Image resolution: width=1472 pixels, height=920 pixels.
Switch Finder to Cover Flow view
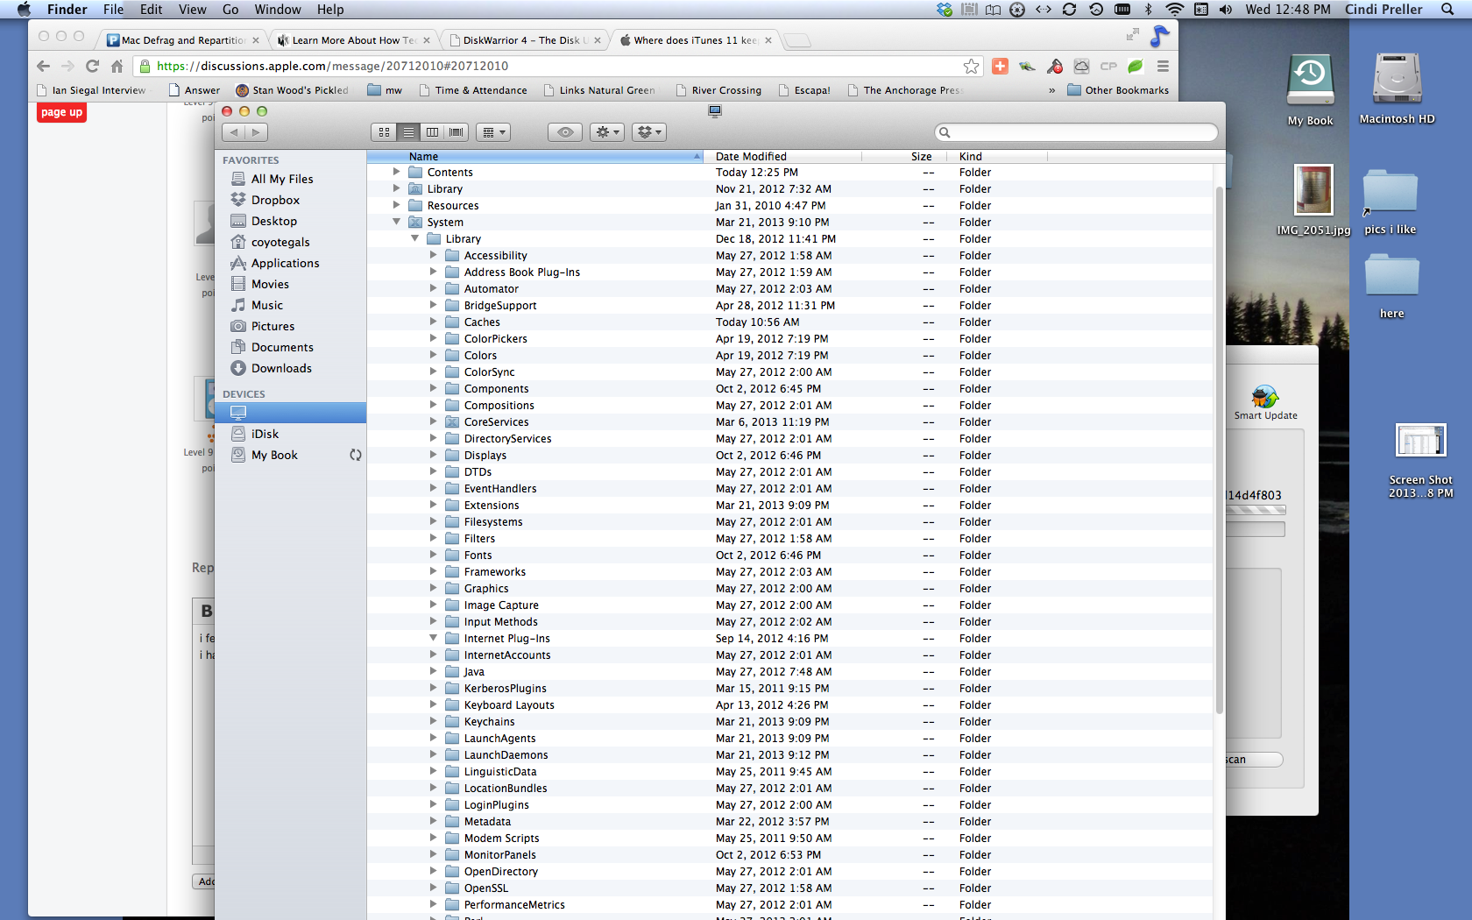[456, 132]
